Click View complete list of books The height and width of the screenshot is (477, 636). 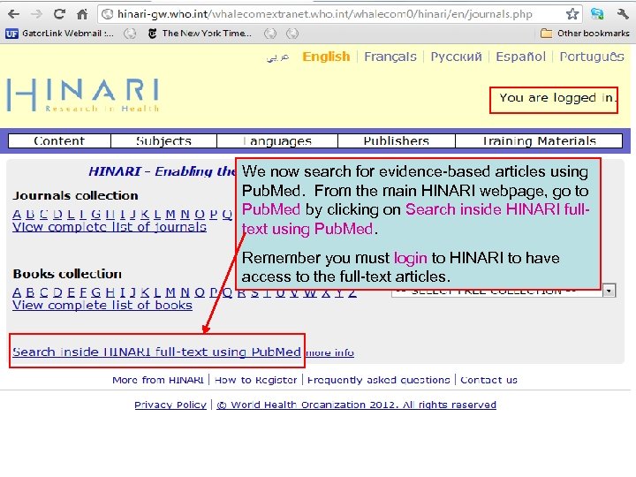click(x=102, y=305)
